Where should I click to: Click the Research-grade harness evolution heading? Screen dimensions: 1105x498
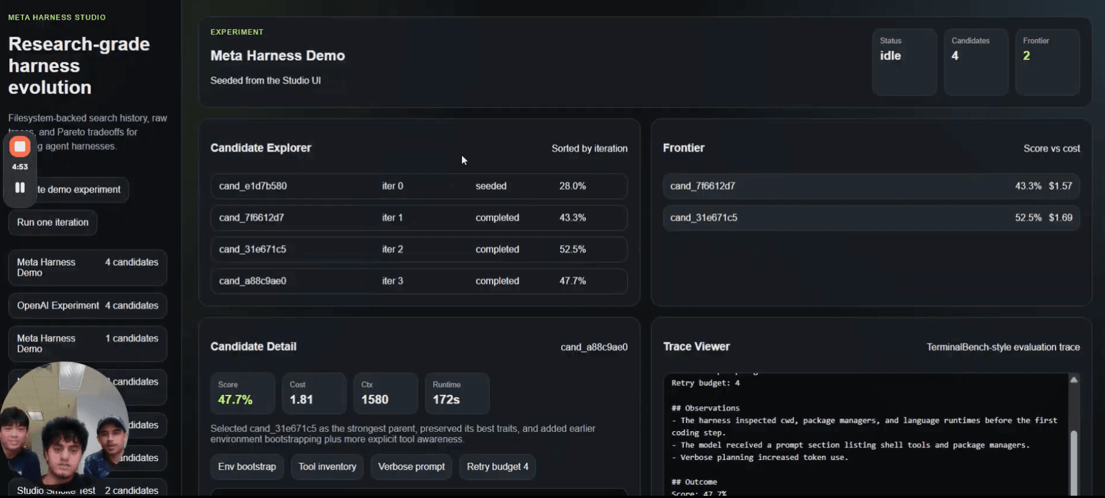click(79, 66)
